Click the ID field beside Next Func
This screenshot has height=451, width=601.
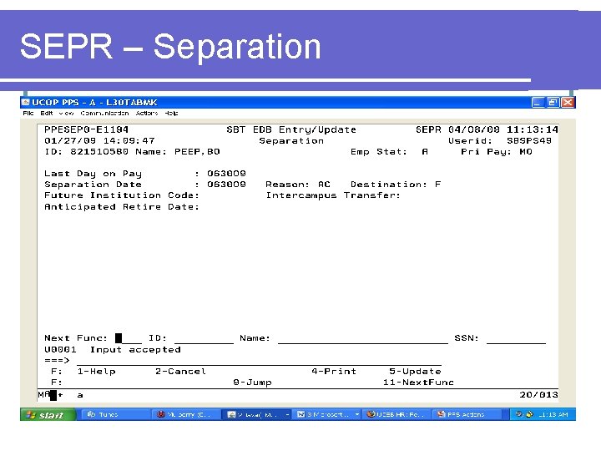click(204, 338)
